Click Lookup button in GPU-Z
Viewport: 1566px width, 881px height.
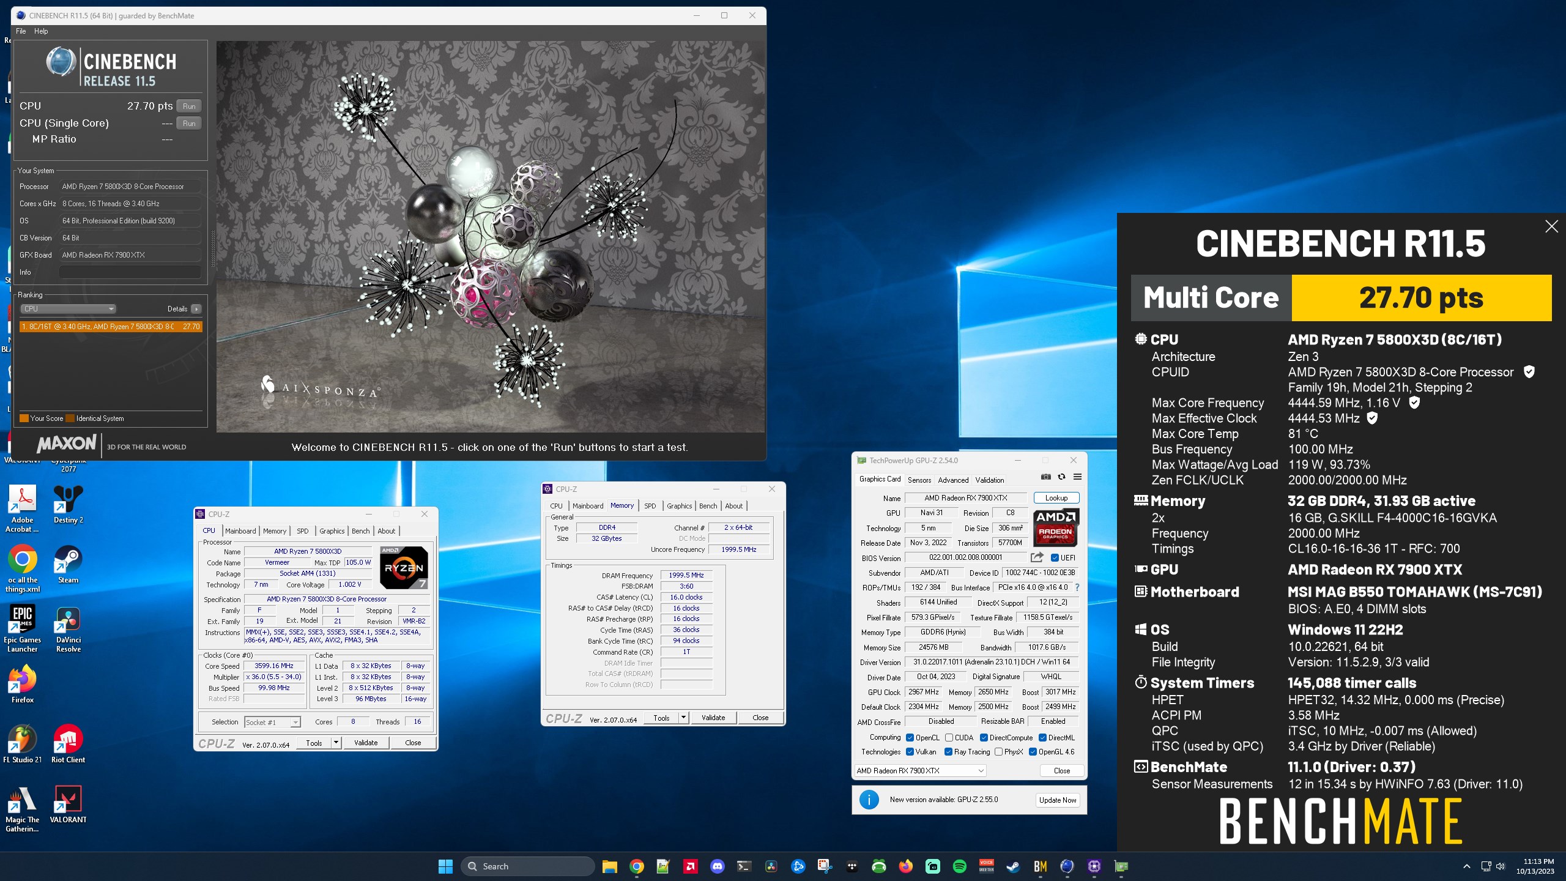[x=1056, y=498]
